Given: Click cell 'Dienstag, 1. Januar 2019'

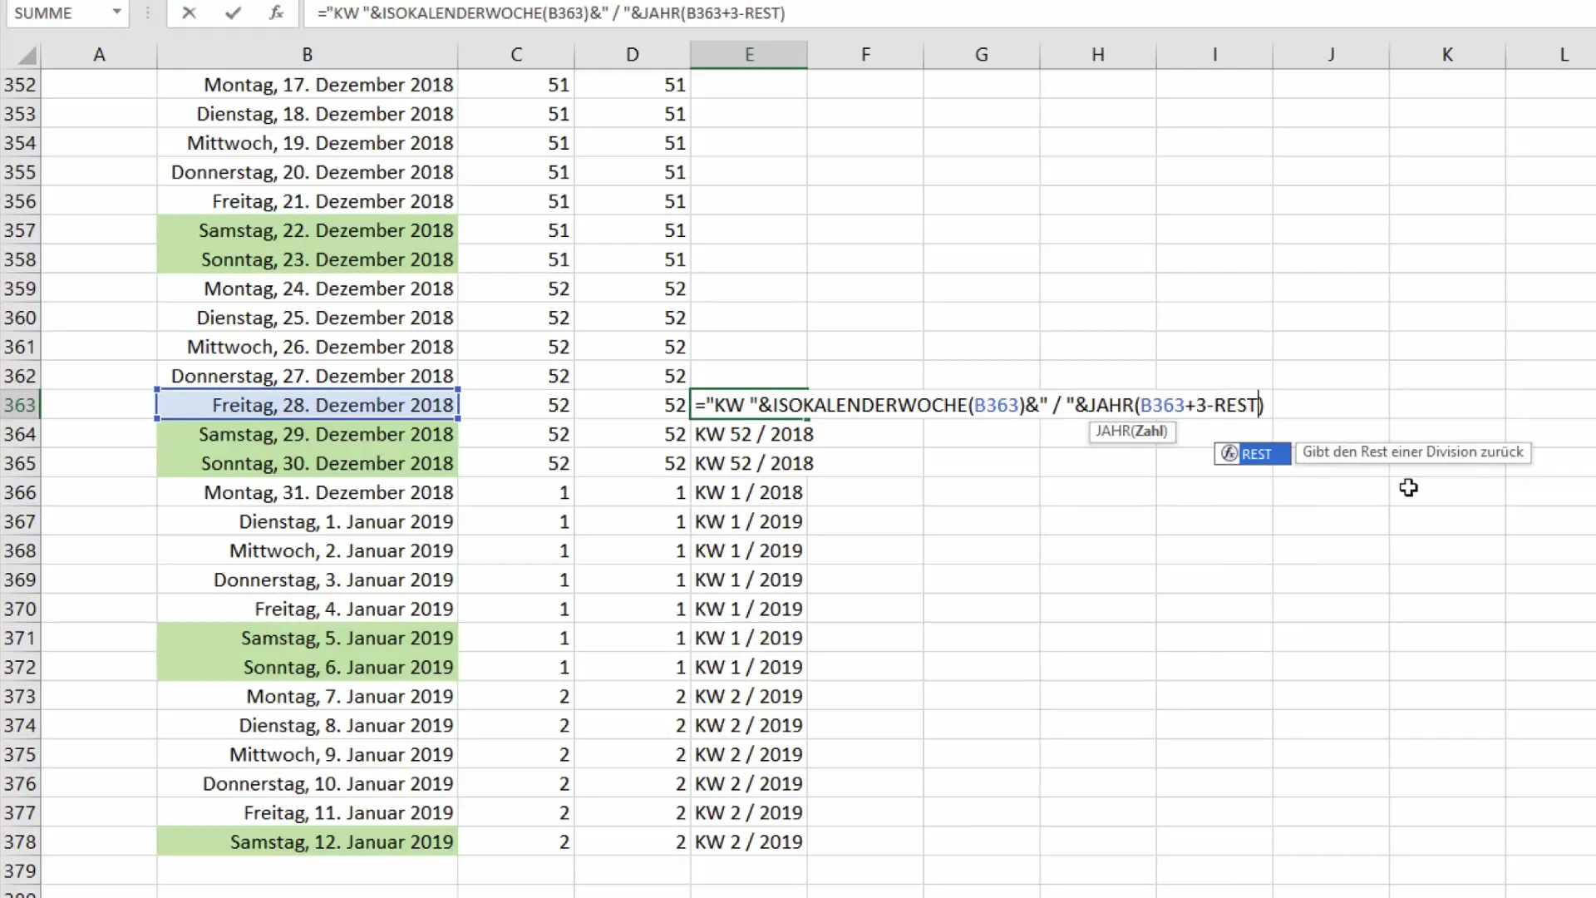Looking at the screenshot, I should point(308,521).
